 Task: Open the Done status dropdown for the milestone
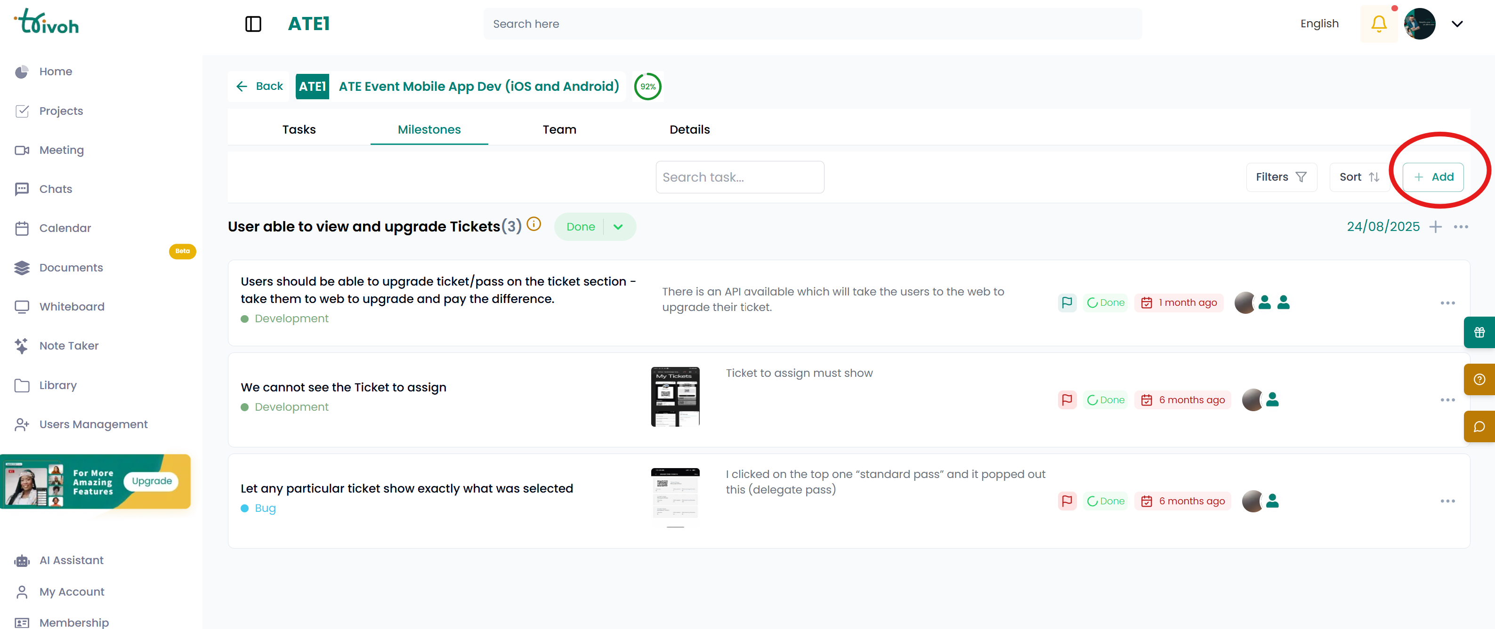(617, 226)
